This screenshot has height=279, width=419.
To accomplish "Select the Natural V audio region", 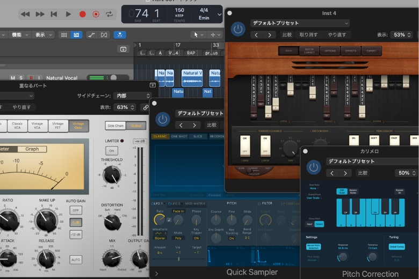I will point(192,78).
